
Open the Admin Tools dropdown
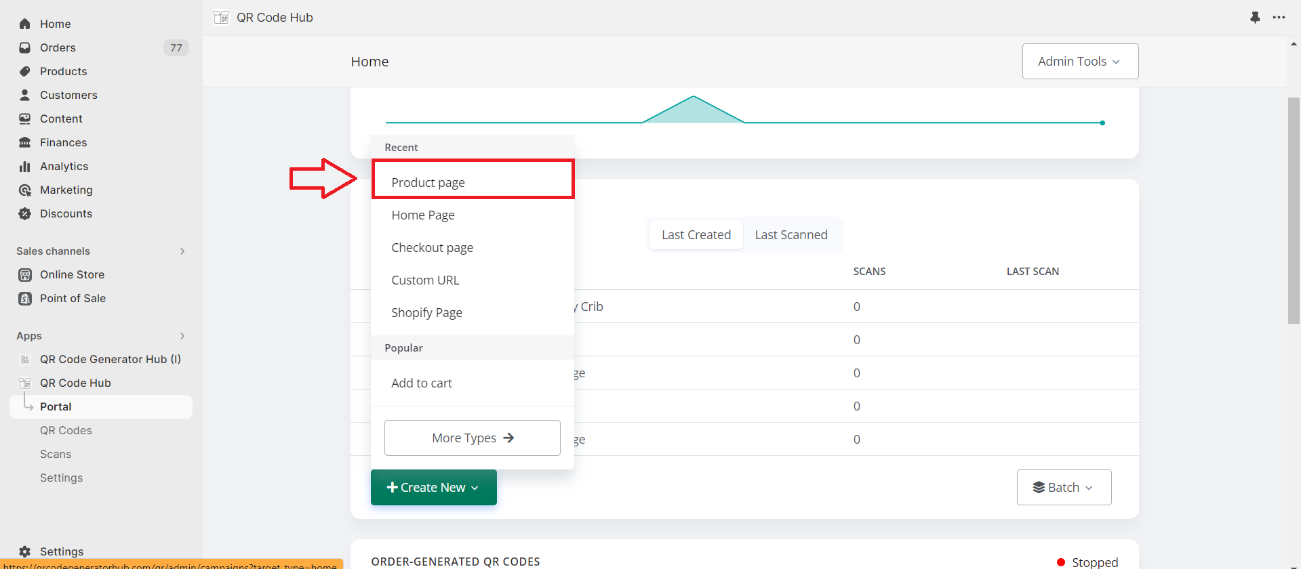pos(1080,61)
